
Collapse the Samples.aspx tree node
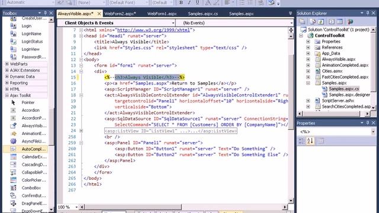click(308, 83)
